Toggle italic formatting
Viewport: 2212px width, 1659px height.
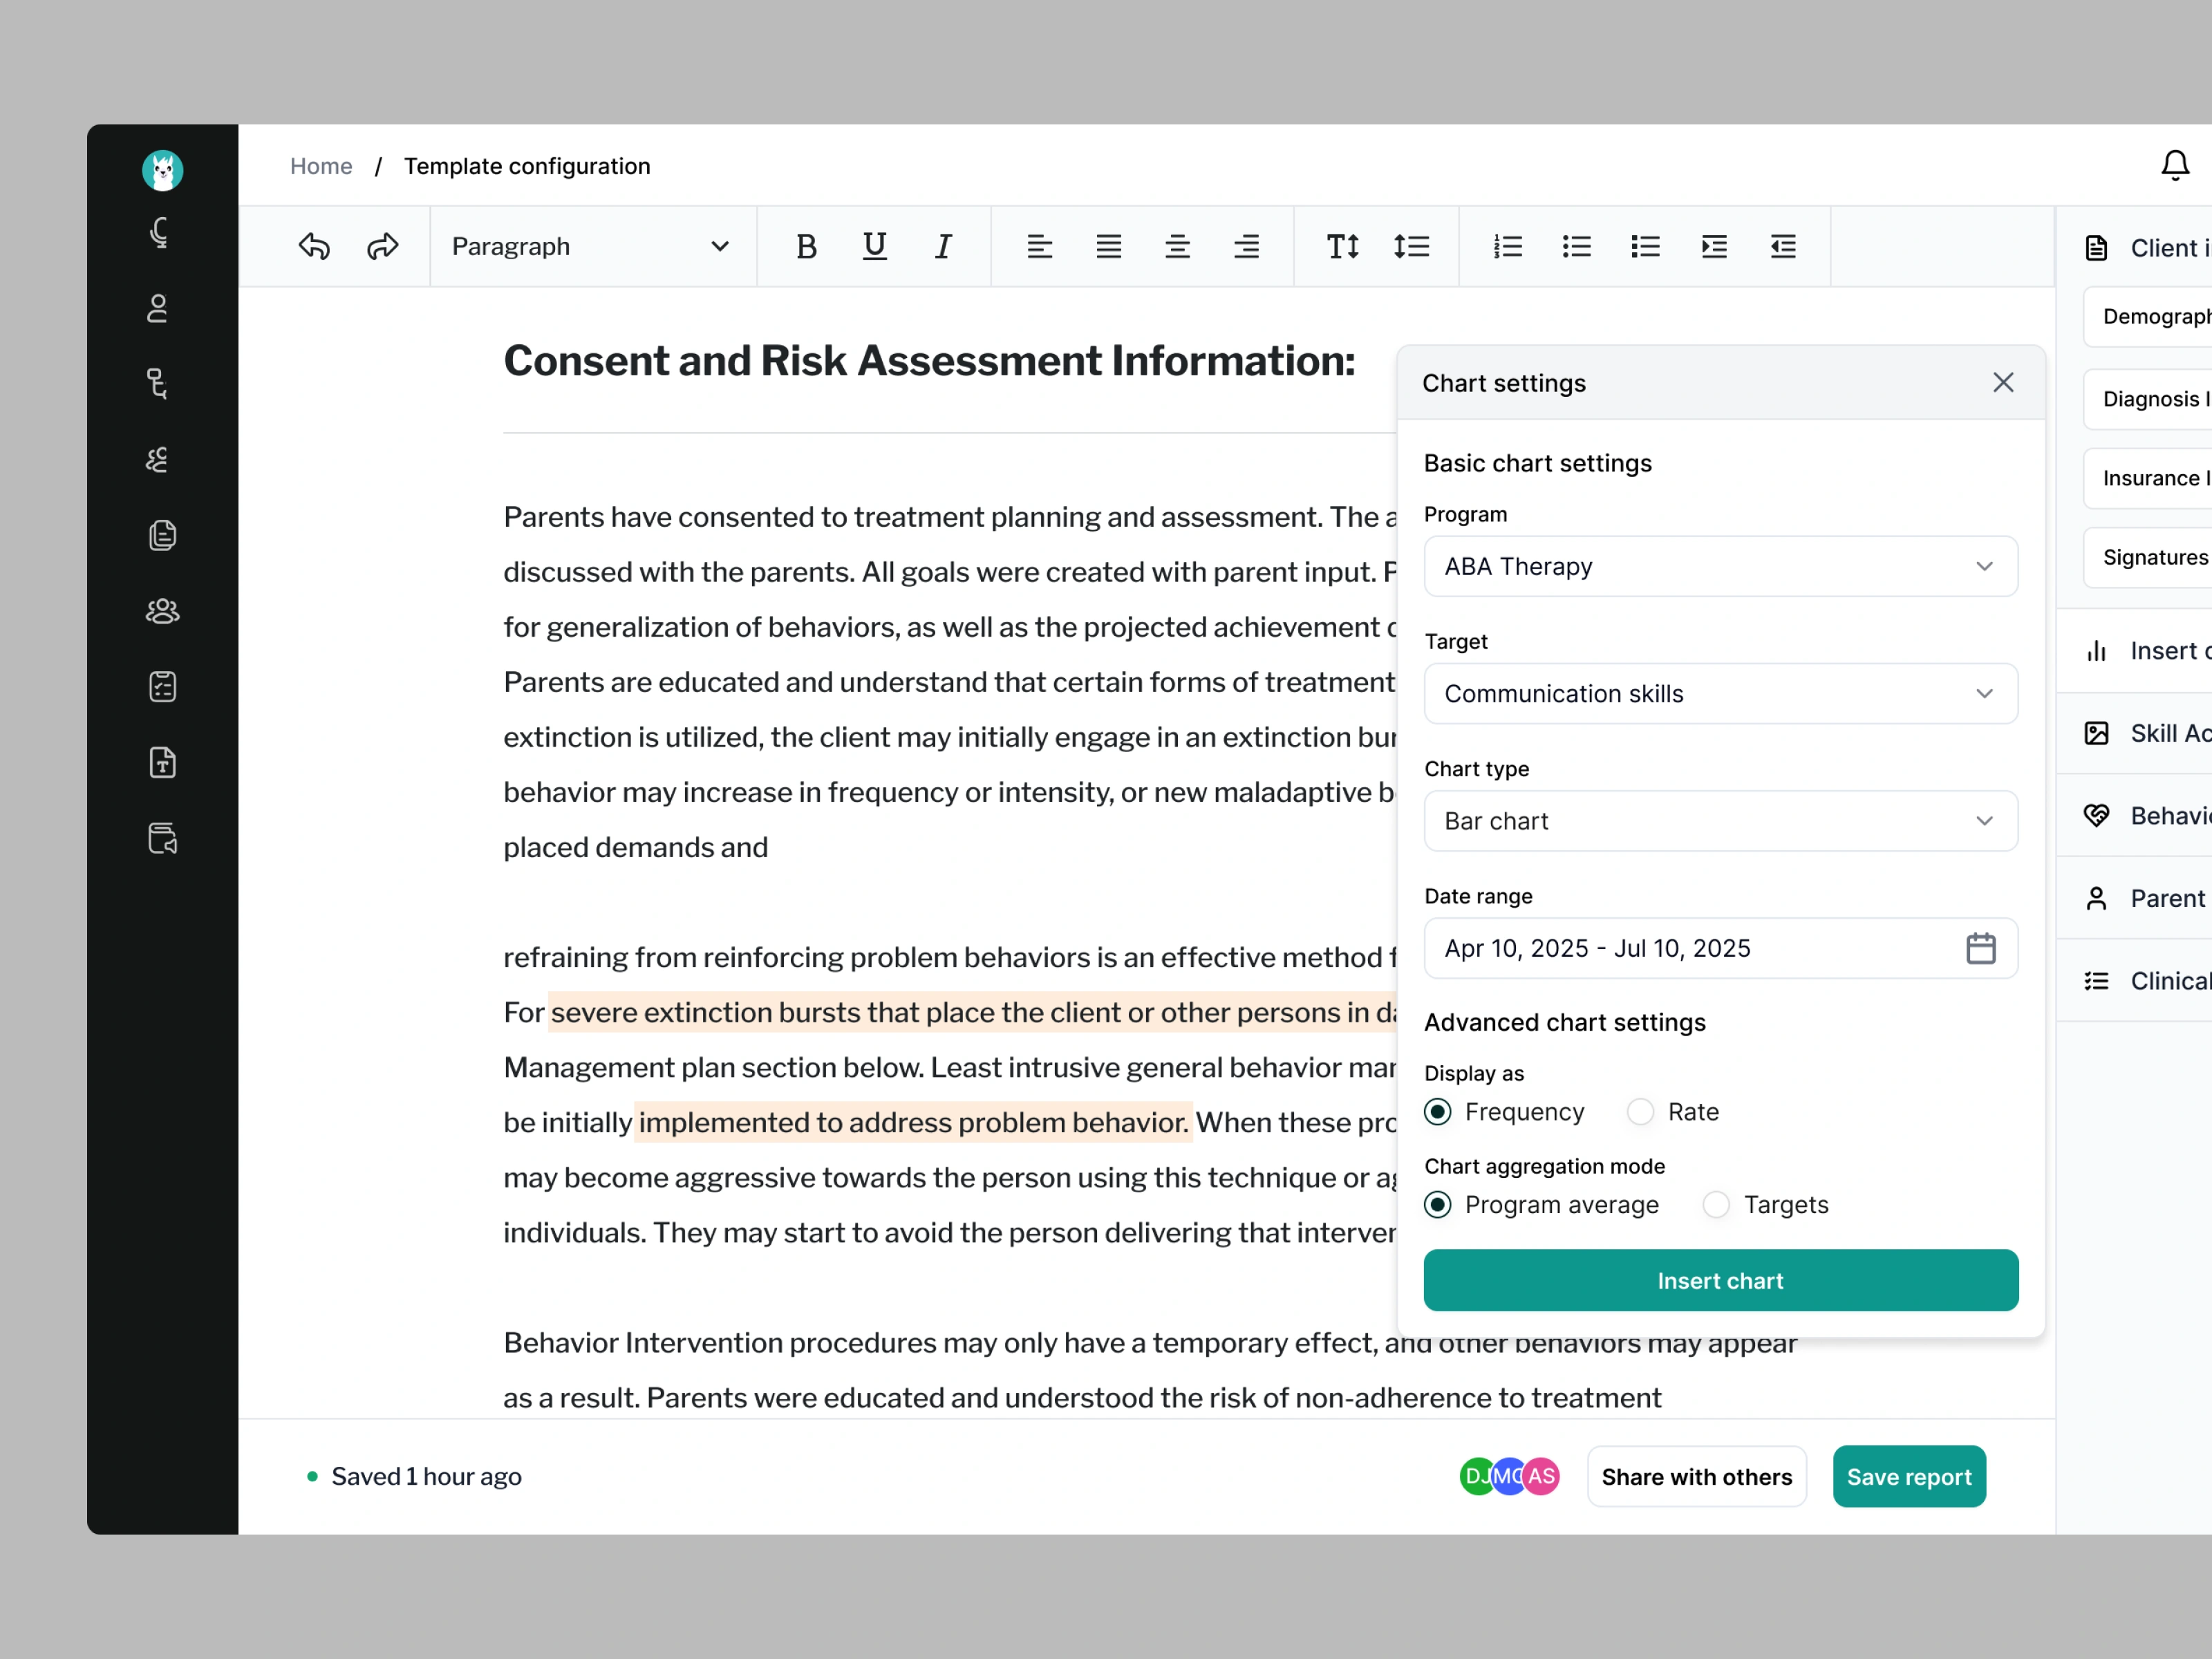coord(943,246)
